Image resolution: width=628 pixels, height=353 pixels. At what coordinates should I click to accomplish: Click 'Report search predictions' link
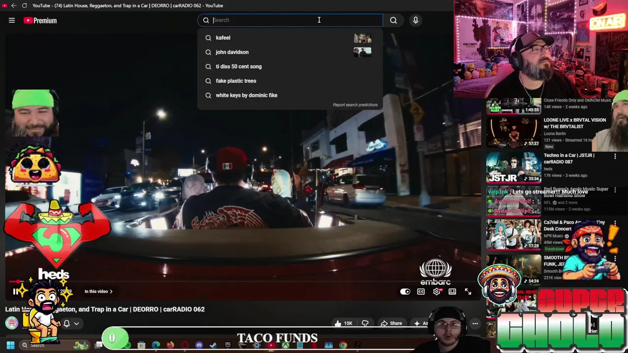click(355, 105)
